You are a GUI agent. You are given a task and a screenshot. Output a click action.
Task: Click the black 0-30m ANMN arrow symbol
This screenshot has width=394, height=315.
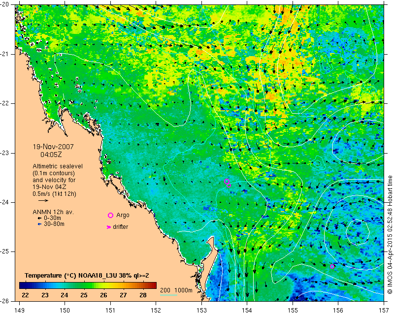tap(39, 218)
